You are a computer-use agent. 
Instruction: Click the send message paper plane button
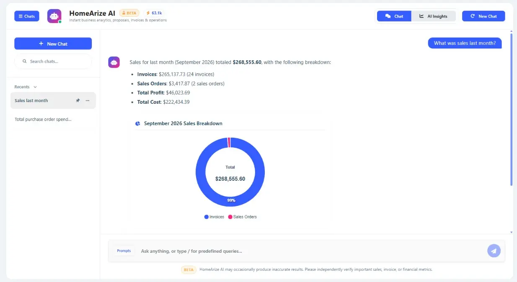pyautogui.click(x=494, y=251)
